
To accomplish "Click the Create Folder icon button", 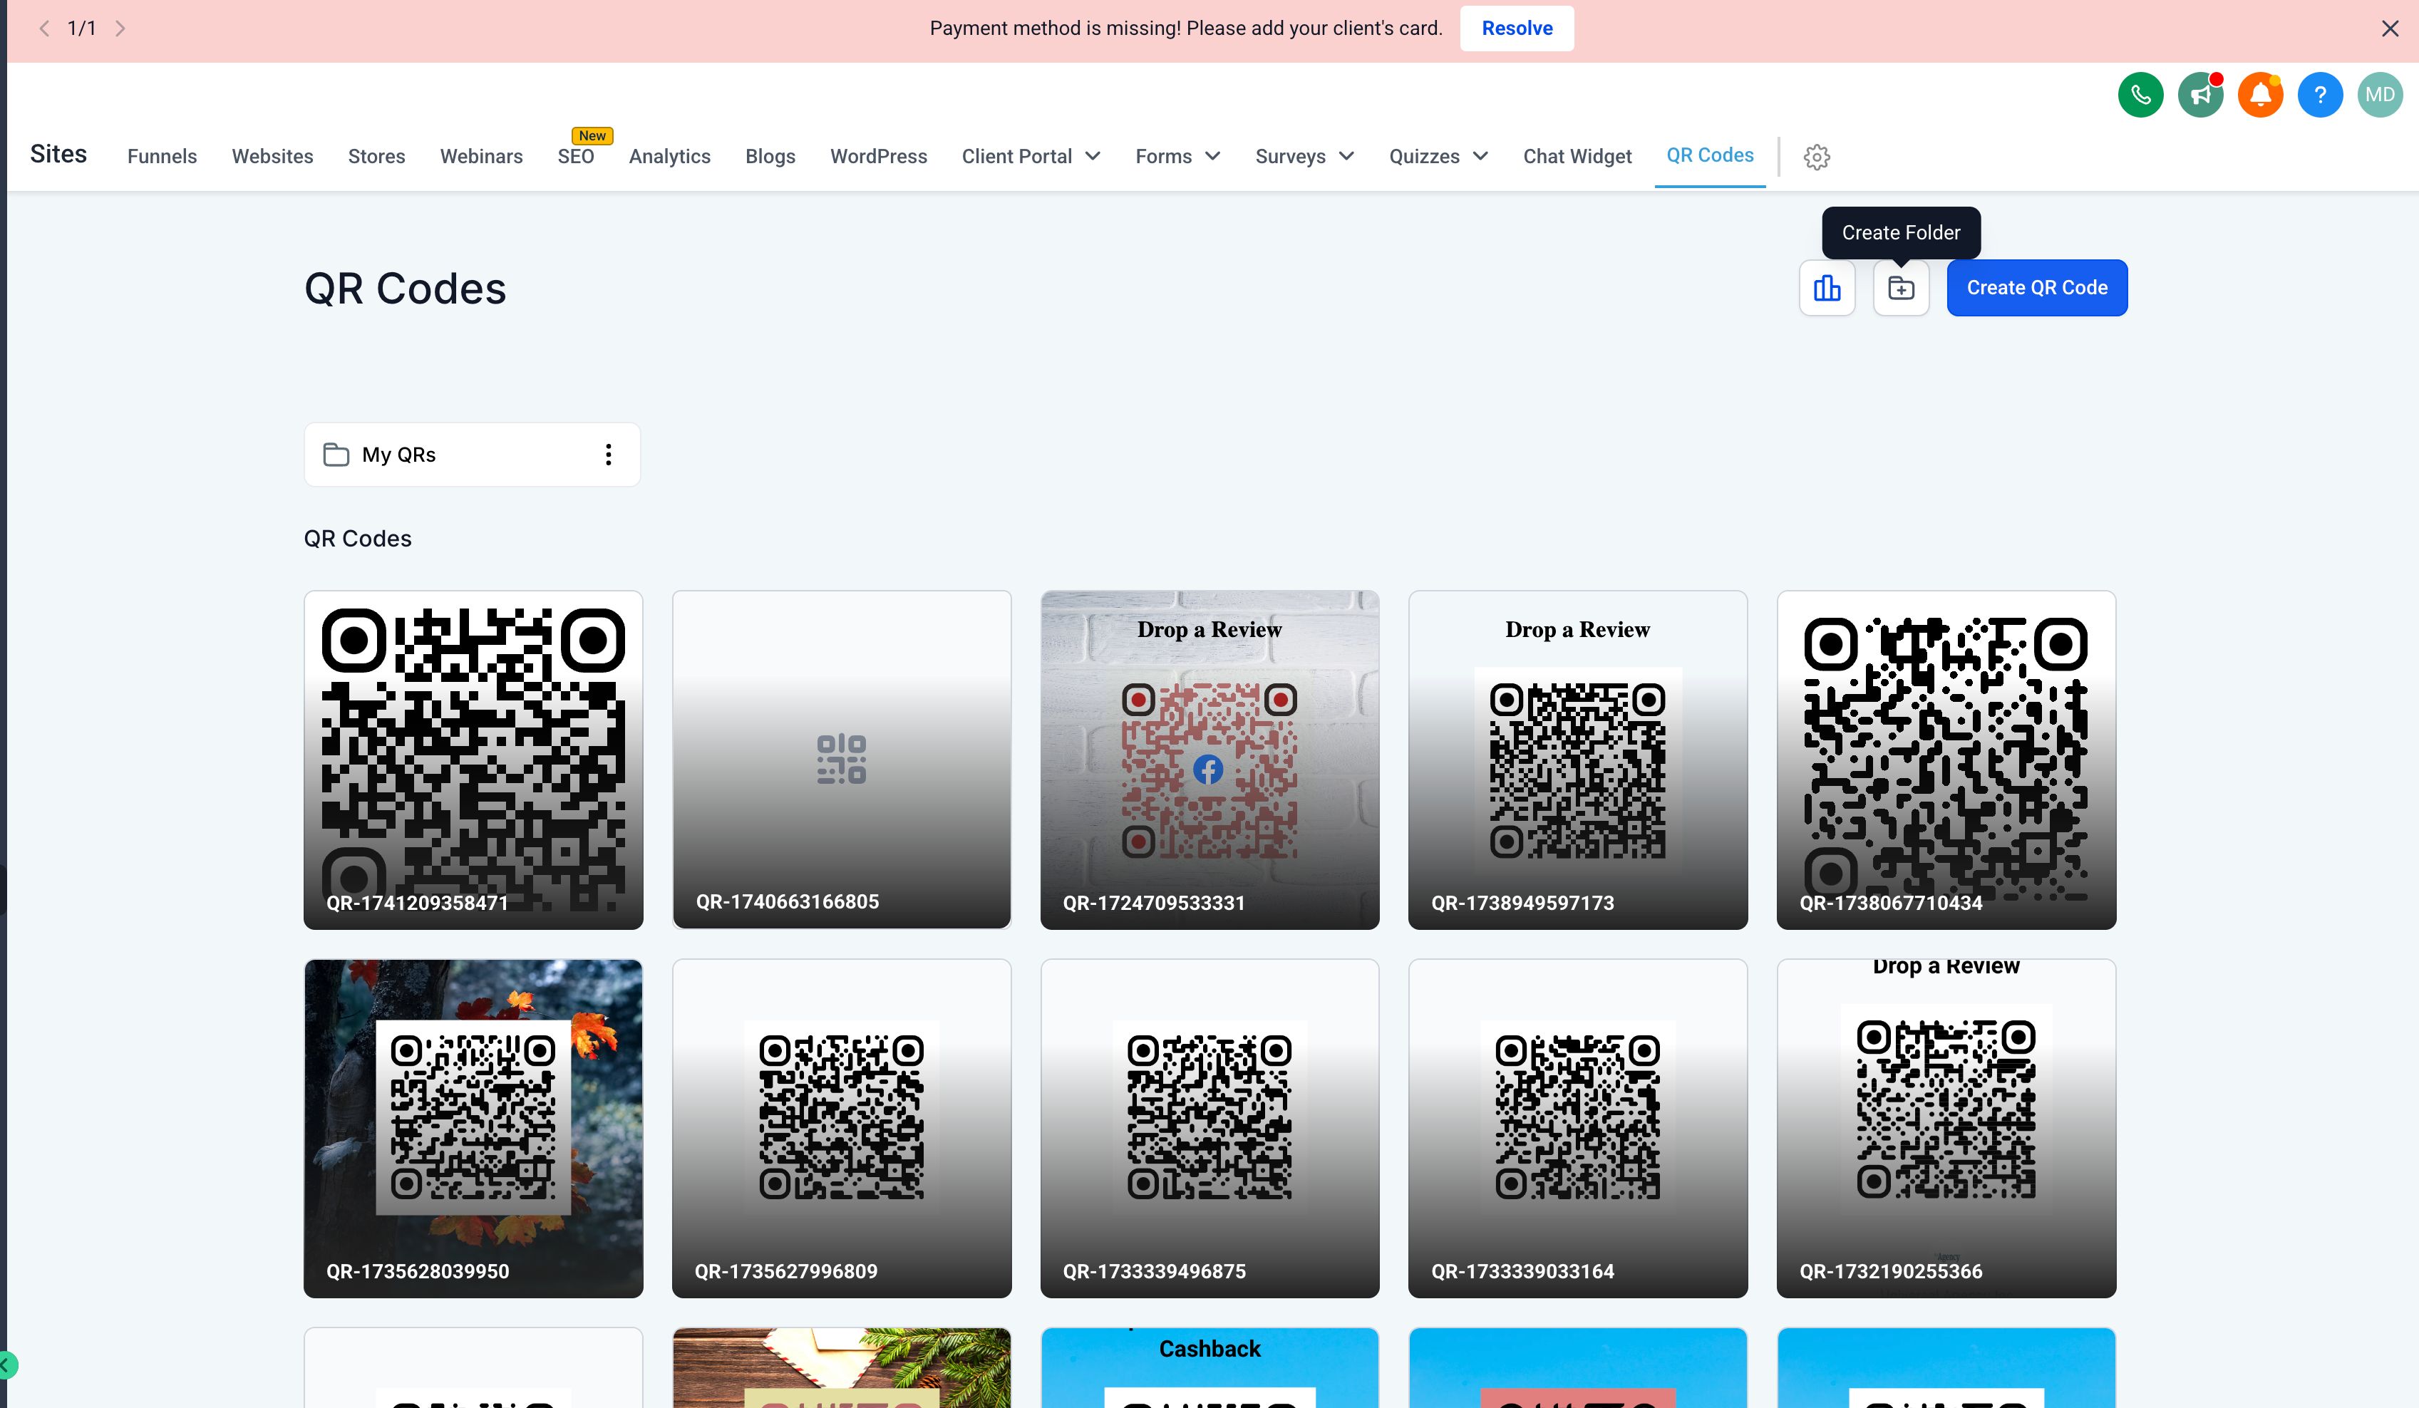I will pyautogui.click(x=1901, y=288).
